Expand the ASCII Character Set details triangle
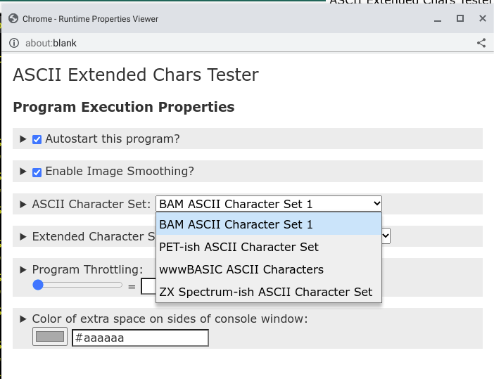 (x=23, y=205)
